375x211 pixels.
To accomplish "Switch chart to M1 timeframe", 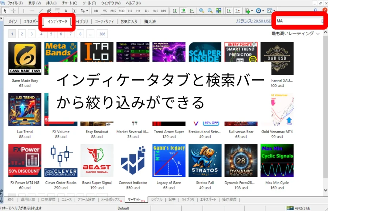I will tap(96, 11).
